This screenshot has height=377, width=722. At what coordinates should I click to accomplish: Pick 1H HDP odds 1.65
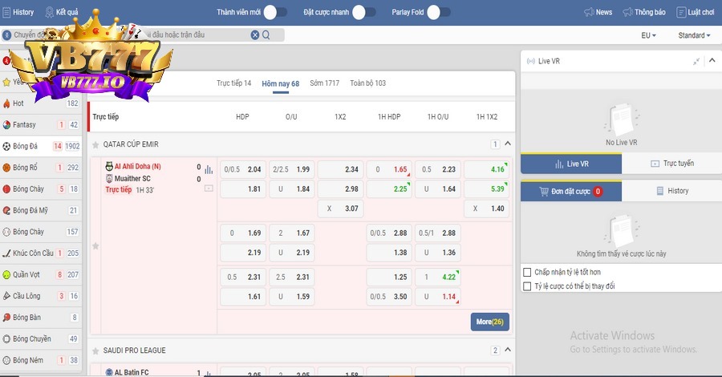pos(390,169)
